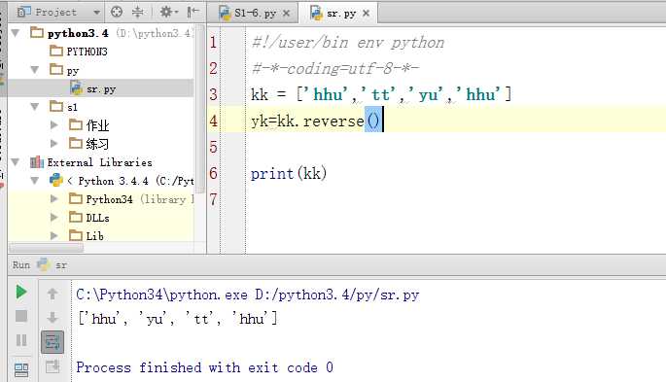Screen dimensions: 666x382
Task: Rerun sr with the green Run button
Action: click(21, 292)
